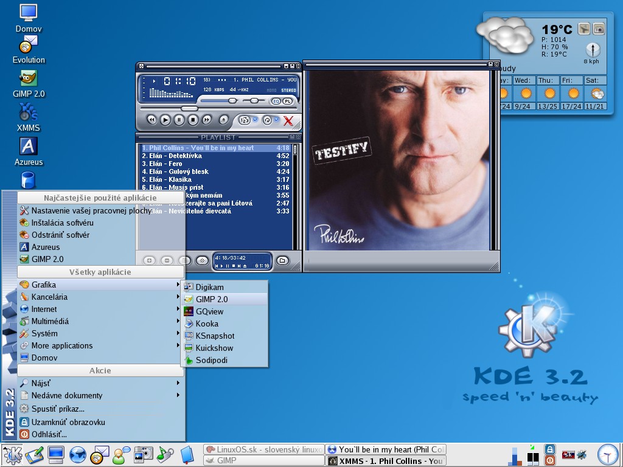Open the Domov desktop icon
Viewport: 623px width, 467px height.
(29, 18)
